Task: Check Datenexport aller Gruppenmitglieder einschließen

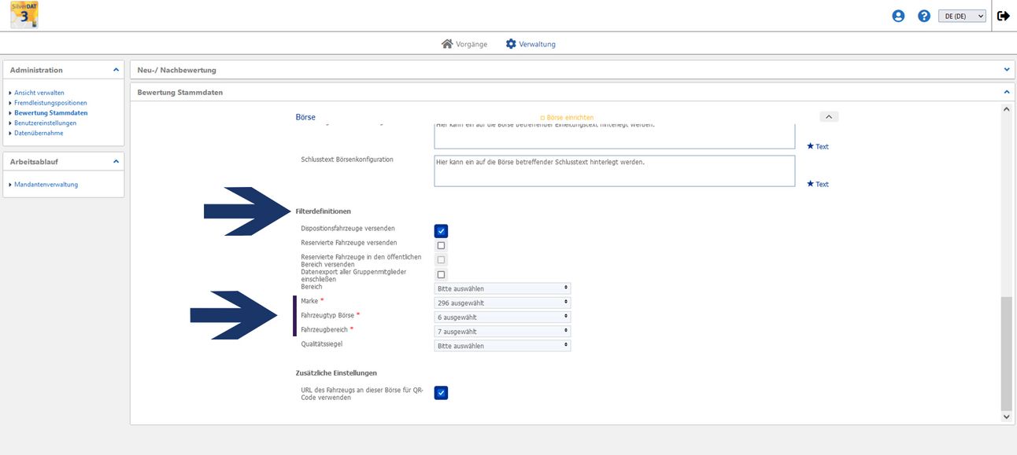Action: pos(441,274)
